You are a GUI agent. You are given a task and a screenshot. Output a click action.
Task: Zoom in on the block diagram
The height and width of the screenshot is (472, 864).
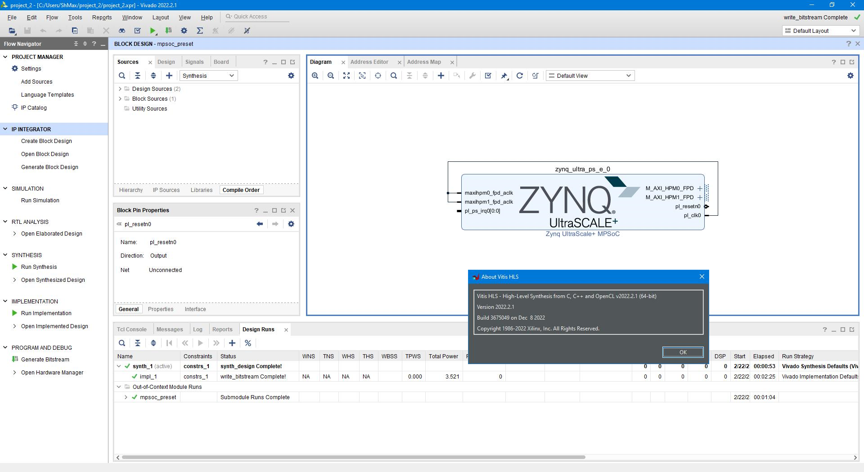click(x=315, y=76)
